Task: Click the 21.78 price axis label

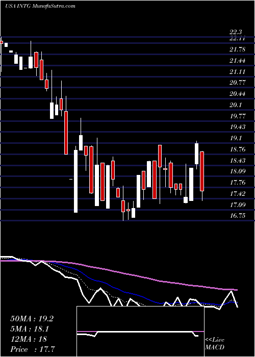Action: [238, 49]
